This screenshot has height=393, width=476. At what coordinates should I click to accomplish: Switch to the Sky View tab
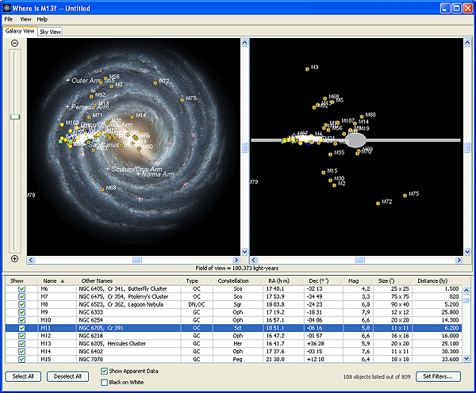(51, 32)
